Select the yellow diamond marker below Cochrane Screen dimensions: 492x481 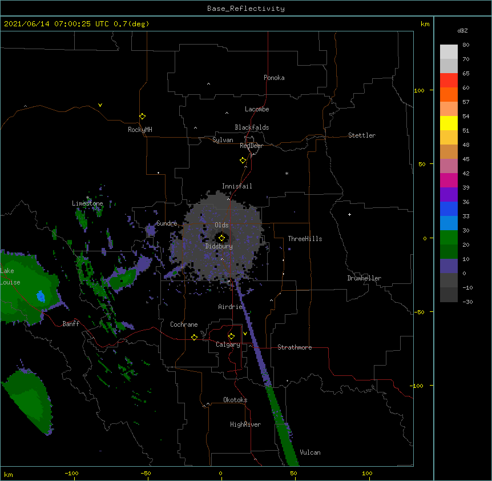pos(194,337)
